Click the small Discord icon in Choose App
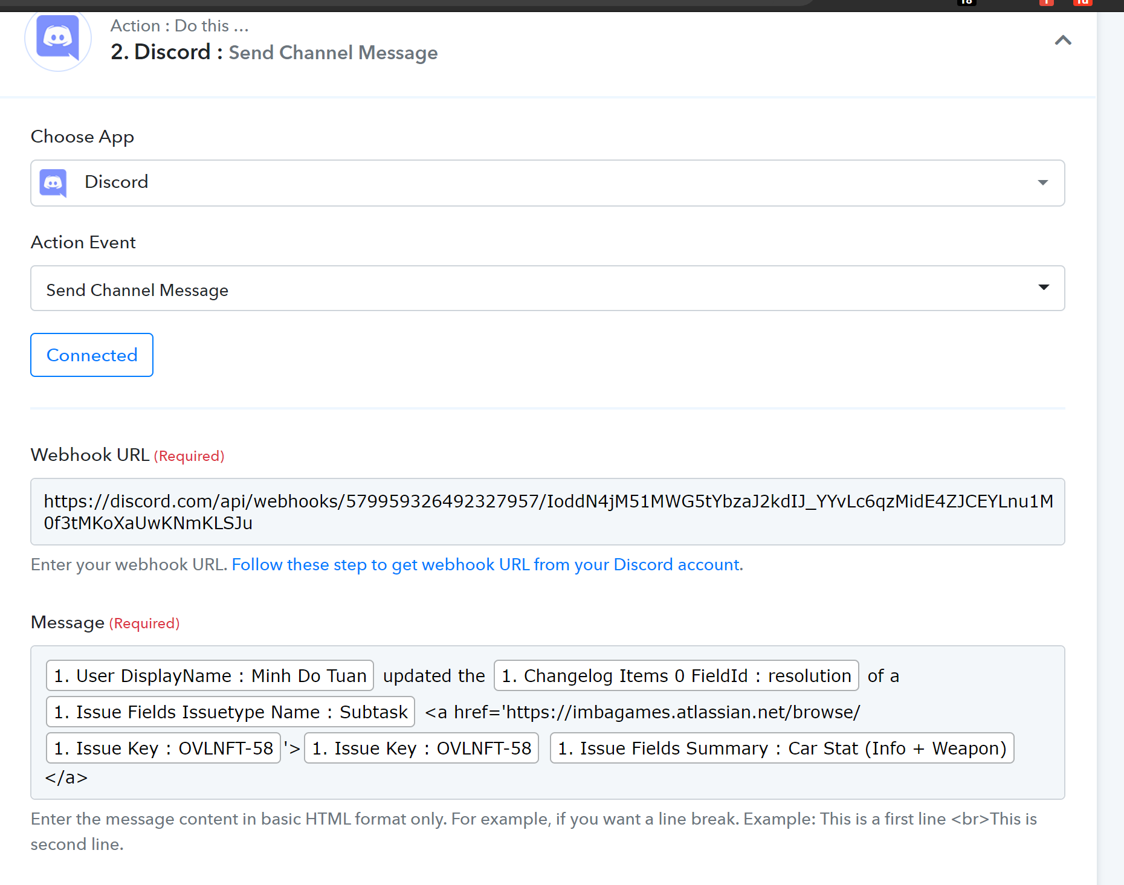 53,182
